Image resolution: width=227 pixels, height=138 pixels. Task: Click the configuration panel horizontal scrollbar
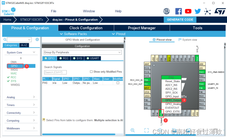[79, 134]
